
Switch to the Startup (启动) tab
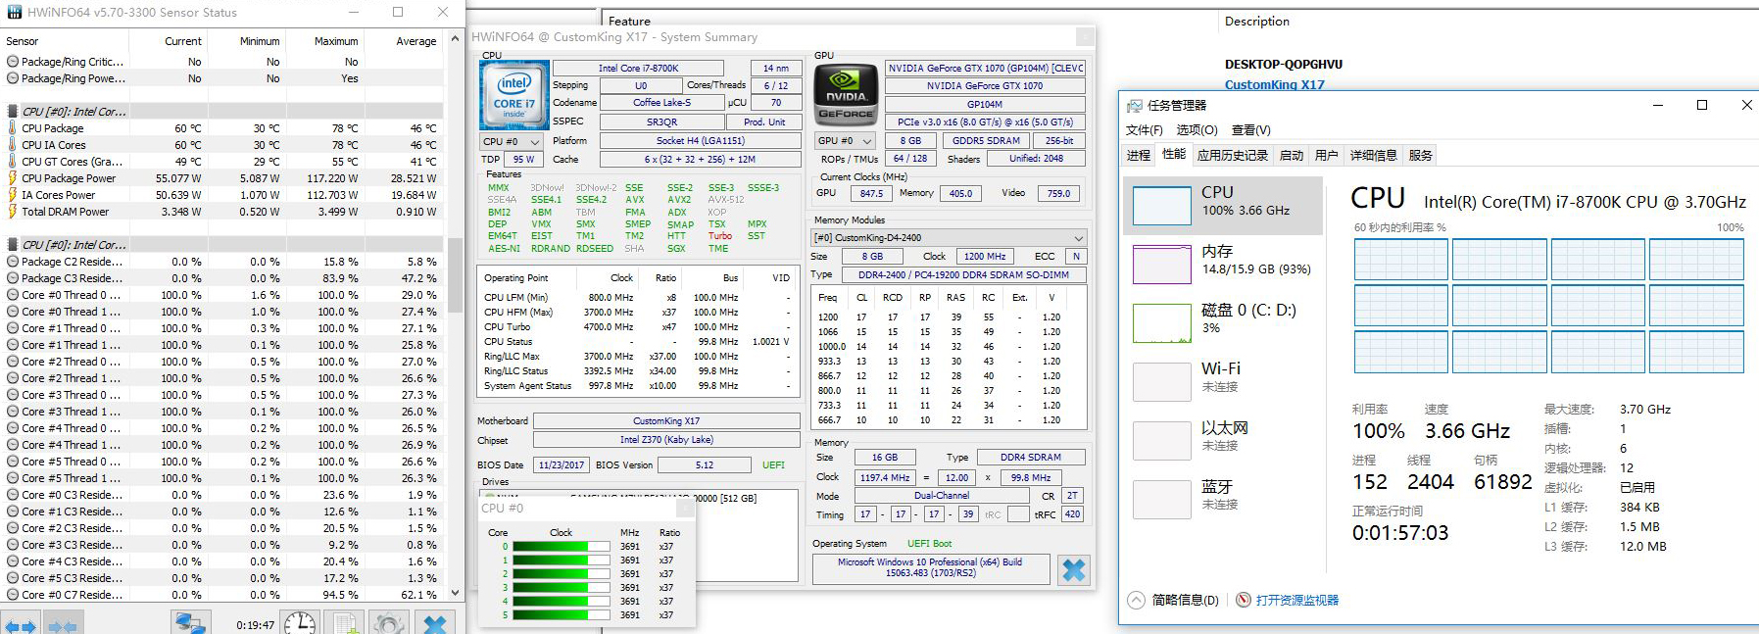coord(1292,155)
